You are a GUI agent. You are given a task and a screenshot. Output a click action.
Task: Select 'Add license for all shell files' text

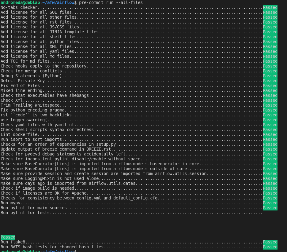pyautogui.click(x=38, y=37)
